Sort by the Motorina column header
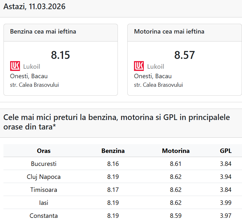 click(x=176, y=151)
